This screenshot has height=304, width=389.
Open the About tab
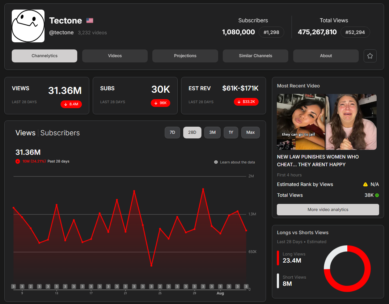[326, 56]
